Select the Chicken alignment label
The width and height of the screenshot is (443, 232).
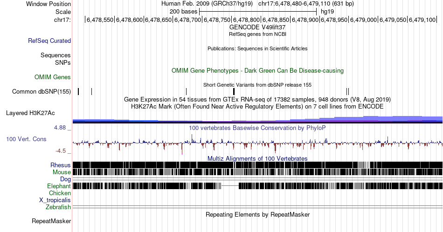[60, 193]
